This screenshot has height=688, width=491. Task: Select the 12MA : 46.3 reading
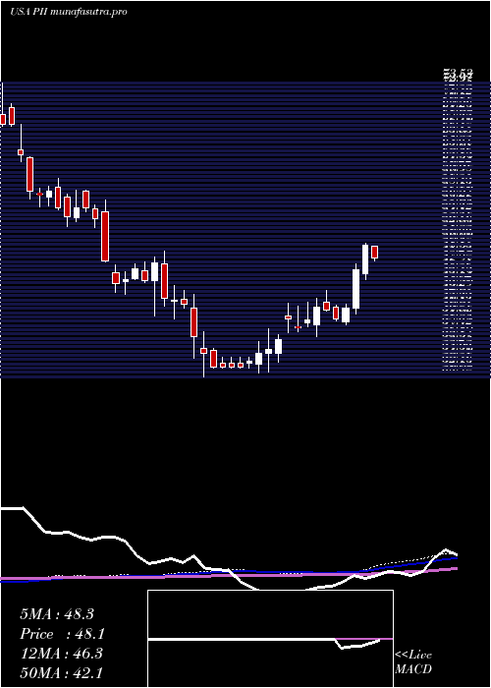[61, 654]
